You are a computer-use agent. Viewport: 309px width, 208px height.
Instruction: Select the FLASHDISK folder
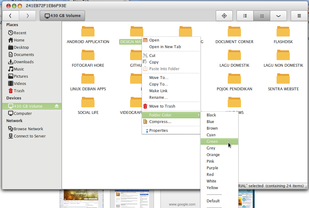click(283, 35)
